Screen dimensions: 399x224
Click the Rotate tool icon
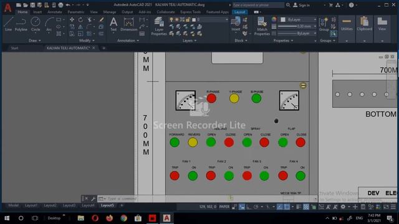coord(80,19)
